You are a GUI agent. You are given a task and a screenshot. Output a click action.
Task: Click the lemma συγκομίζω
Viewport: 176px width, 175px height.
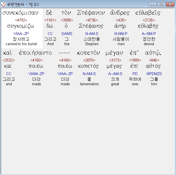(x=20, y=26)
